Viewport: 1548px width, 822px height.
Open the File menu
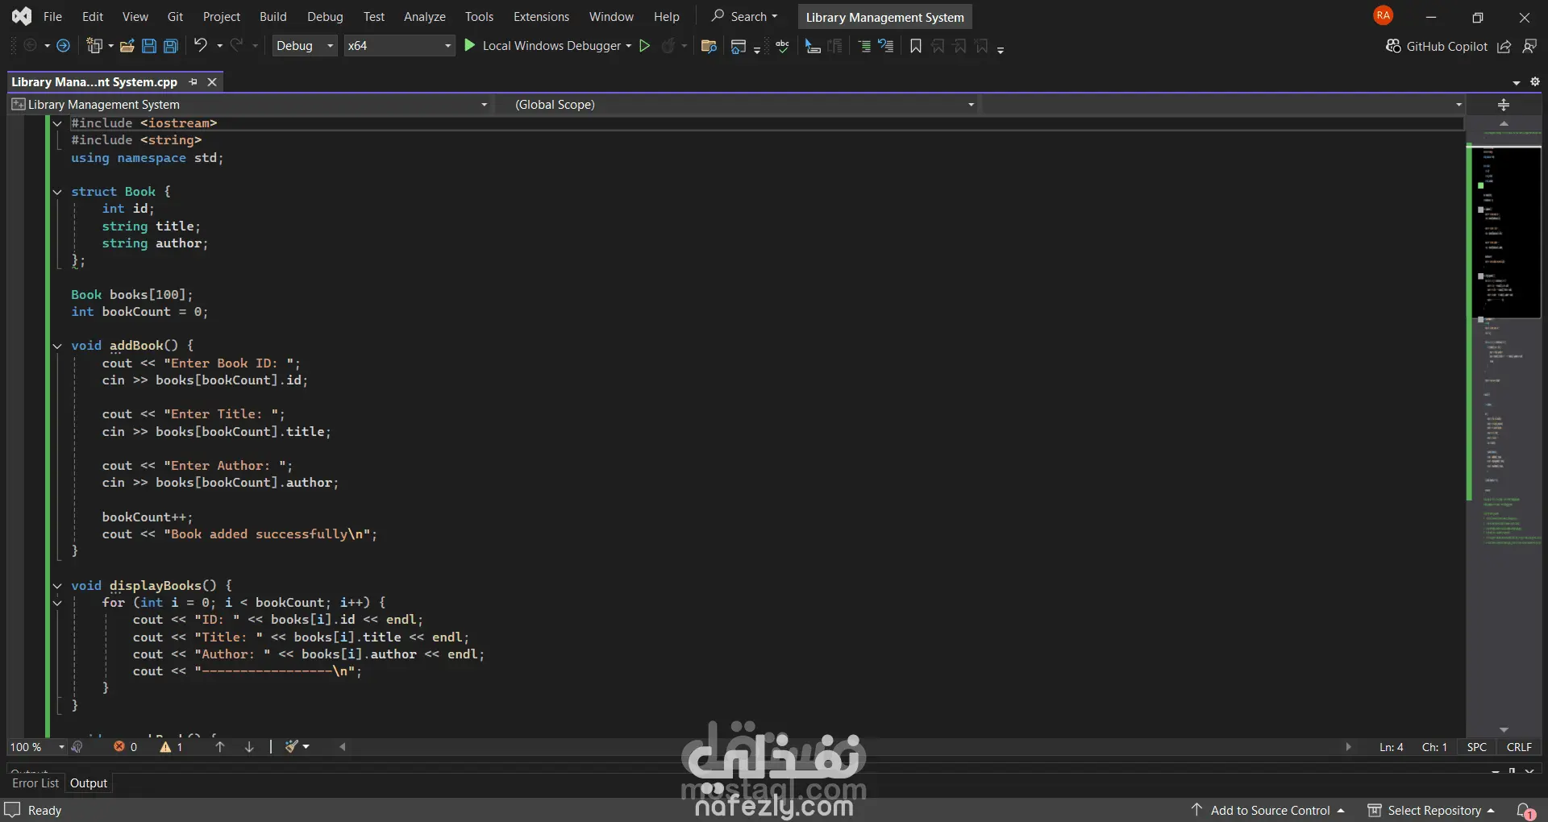pyautogui.click(x=52, y=17)
